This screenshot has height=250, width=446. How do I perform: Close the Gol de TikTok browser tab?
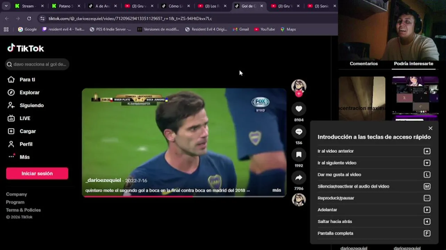click(x=262, y=6)
